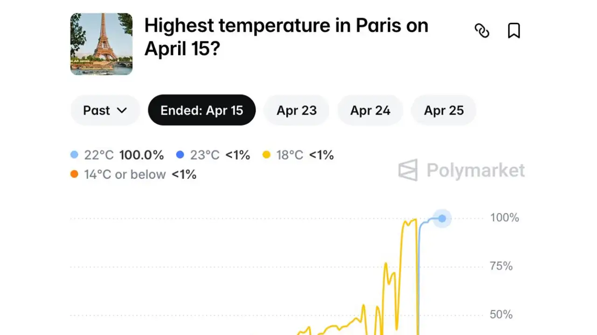This screenshot has width=597, height=335.
Task: Open the Past dates dropdown
Action: click(x=105, y=110)
